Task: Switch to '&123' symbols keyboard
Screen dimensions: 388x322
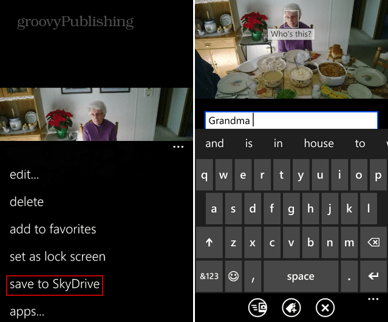Action: pos(209,276)
